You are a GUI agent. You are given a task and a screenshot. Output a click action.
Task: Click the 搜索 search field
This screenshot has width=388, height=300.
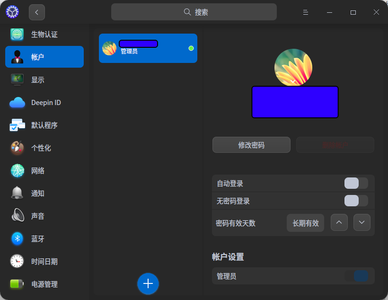coord(194,11)
